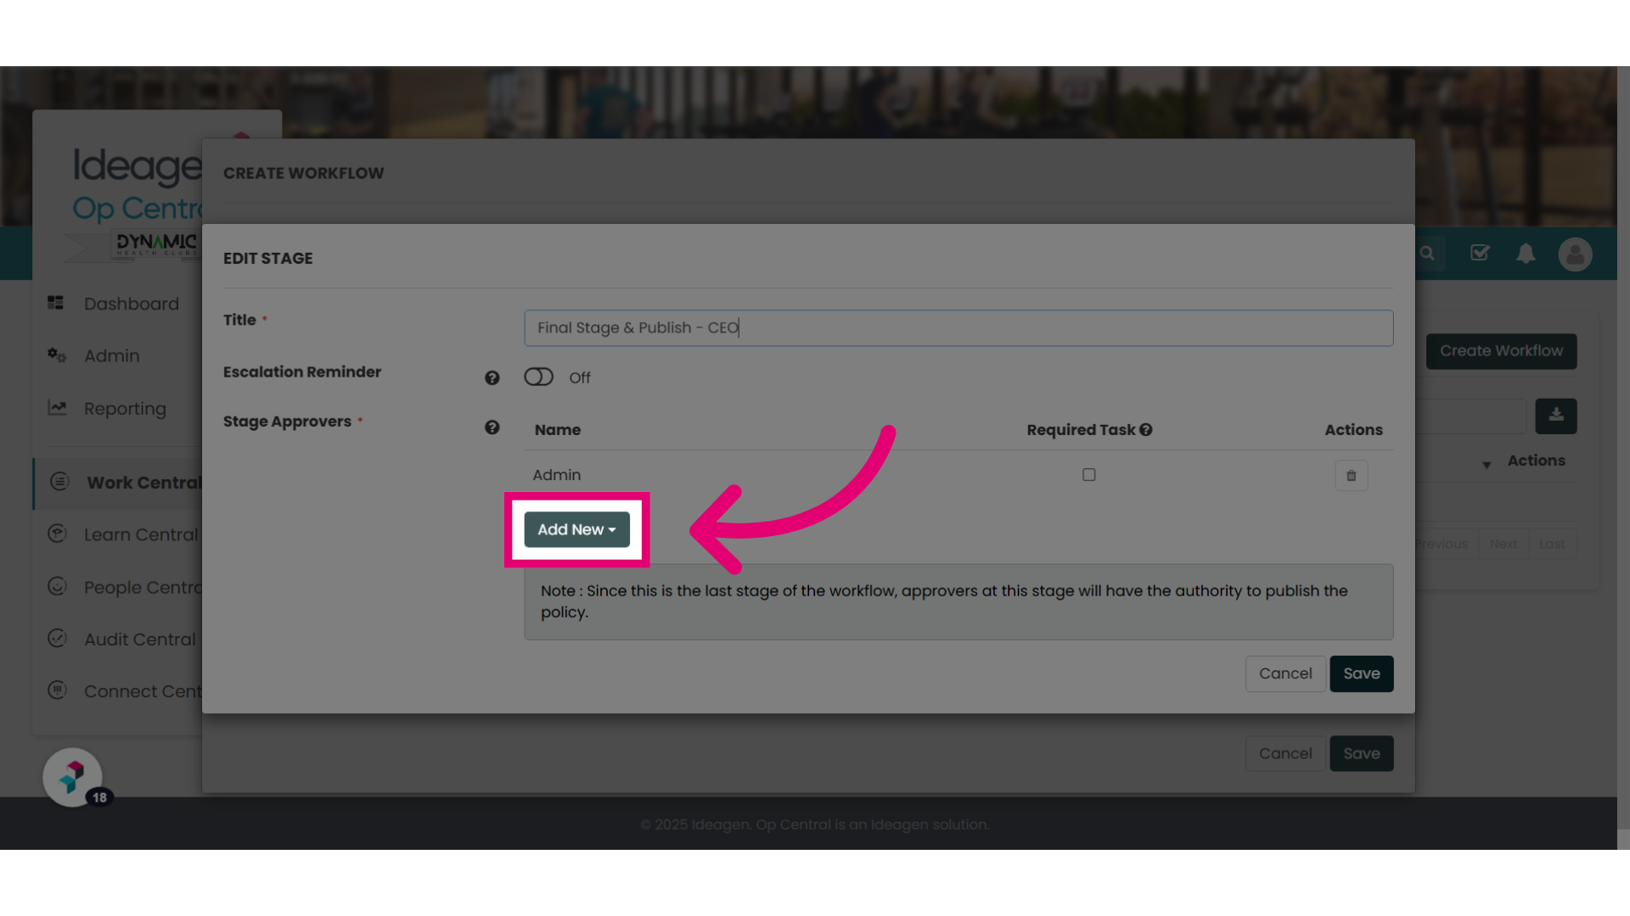Open the search icon in header
Image resolution: width=1630 pixels, height=916 pixels.
click(x=1427, y=254)
